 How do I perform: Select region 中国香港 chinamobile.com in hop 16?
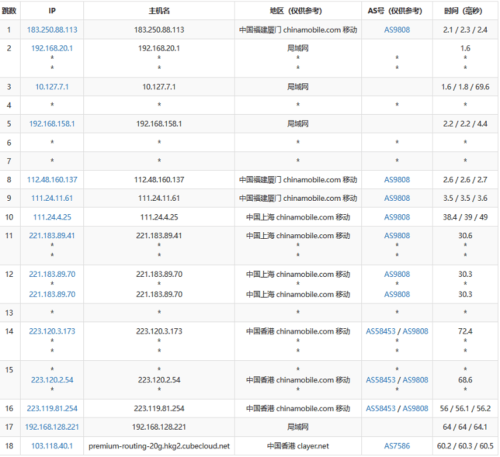pyautogui.click(x=298, y=408)
